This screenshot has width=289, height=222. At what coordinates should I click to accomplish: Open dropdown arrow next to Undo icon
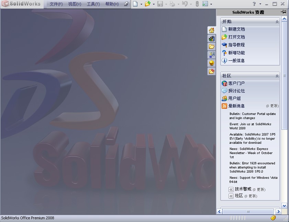pyautogui.click(x=191, y=4)
